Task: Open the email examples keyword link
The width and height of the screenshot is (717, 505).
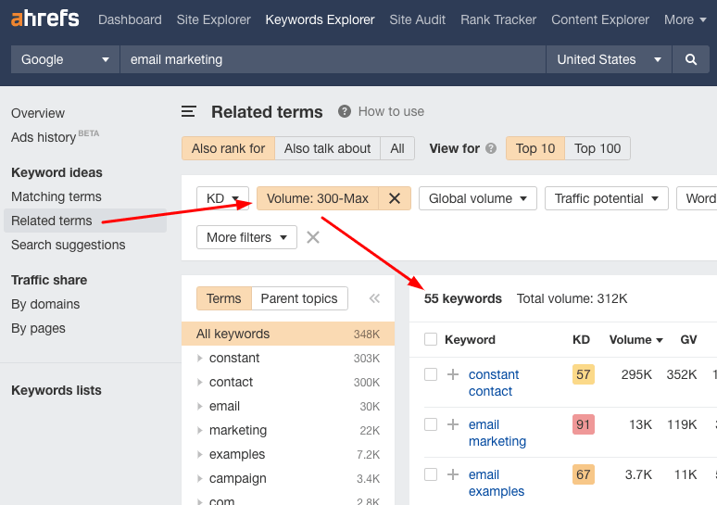Action: click(497, 483)
